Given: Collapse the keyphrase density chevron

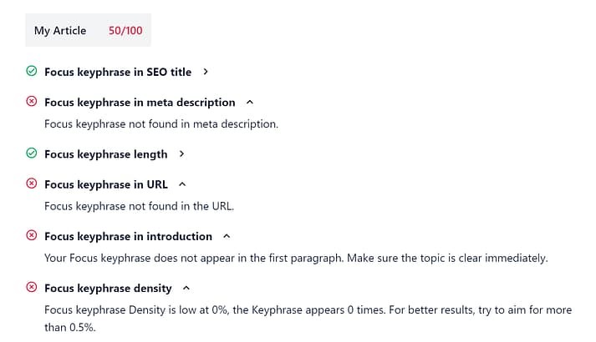Looking at the screenshot, I should pyautogui.click(x=186, y=288).
